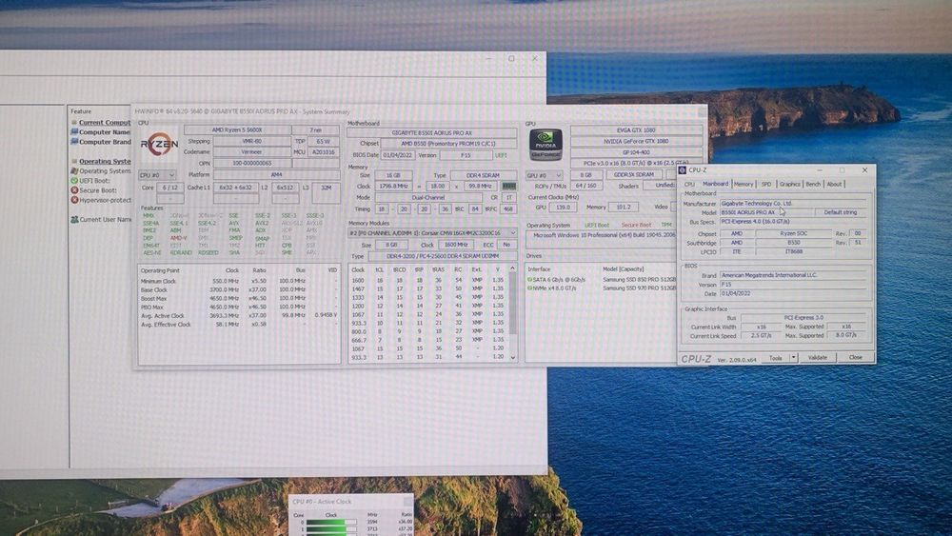Viewport: 952px width, 536px height.
Task: Select the Operating System heading in feature list
Action: click(x=105, y=161)
